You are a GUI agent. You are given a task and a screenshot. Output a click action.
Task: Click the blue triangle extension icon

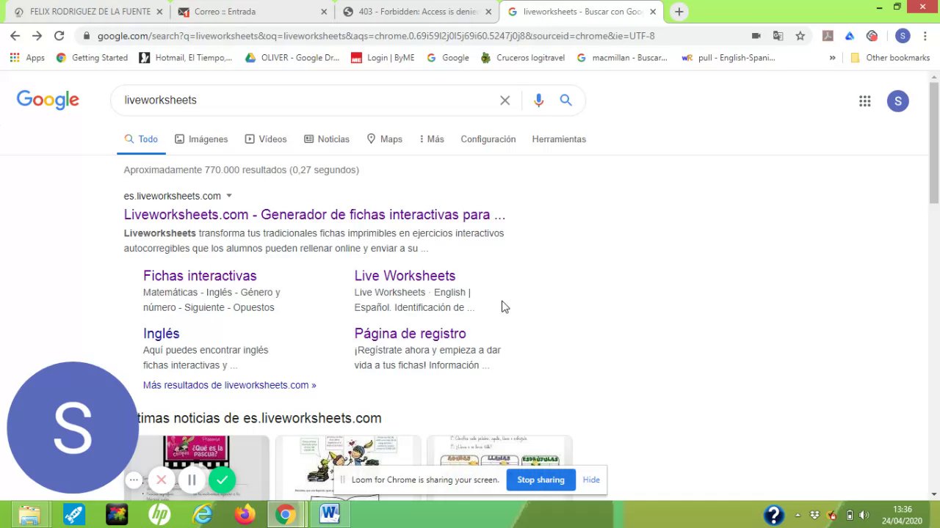click(x=850, y=35)
